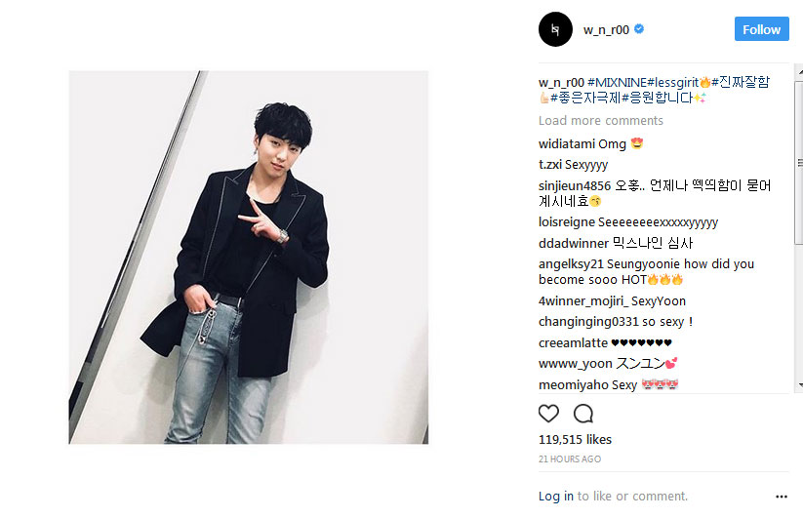
Task: Click the w_n_r00 profile avatar
Action: [x=555, y=29]
